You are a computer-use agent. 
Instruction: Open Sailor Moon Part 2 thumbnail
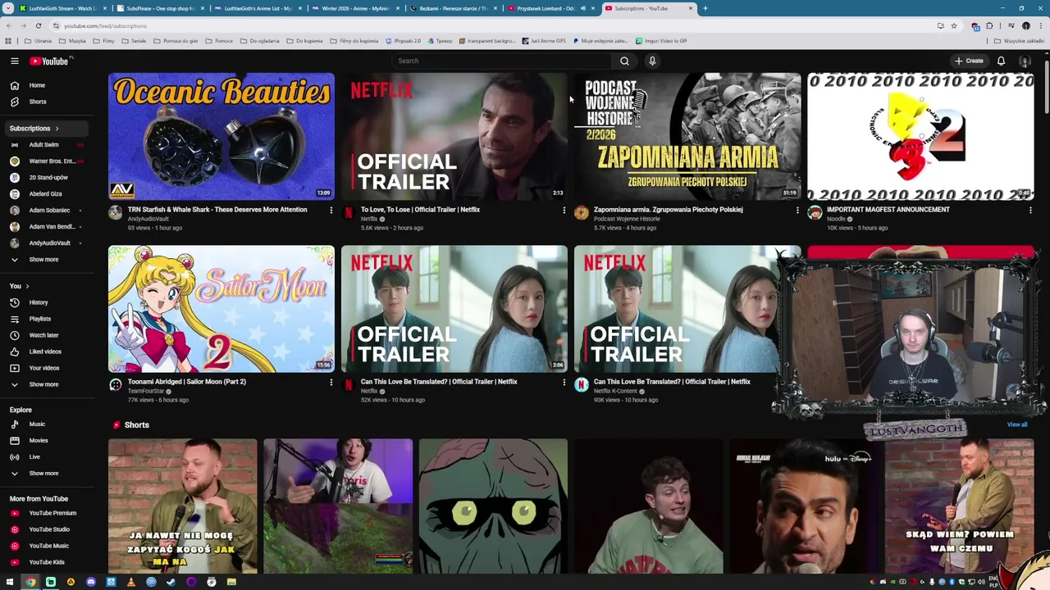click(221, 309)
